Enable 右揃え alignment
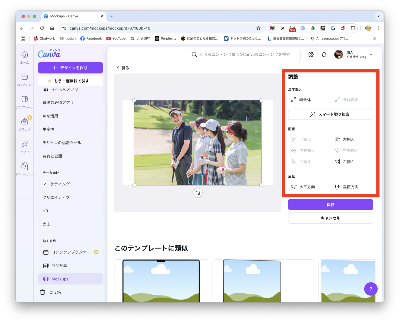This screenshot has width=400, height=323. pos(337,161)
